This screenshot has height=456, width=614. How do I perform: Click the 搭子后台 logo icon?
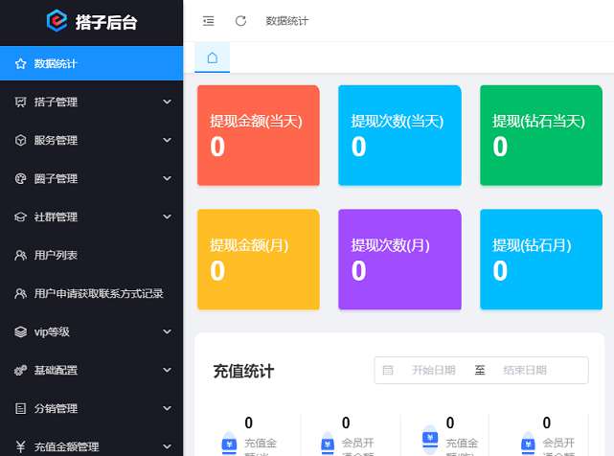tap(57, 21)
